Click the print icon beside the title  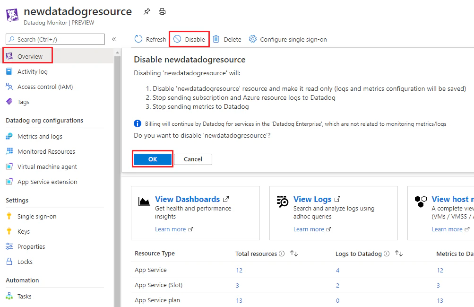tap(162, 12)
